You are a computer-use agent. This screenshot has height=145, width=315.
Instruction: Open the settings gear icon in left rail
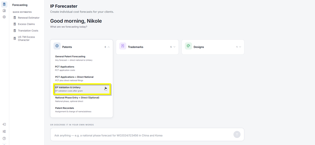[4, 17]
